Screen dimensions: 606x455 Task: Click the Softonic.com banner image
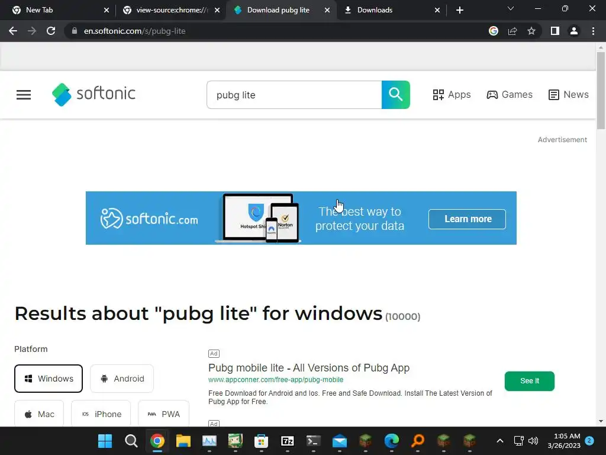[301, 218]
